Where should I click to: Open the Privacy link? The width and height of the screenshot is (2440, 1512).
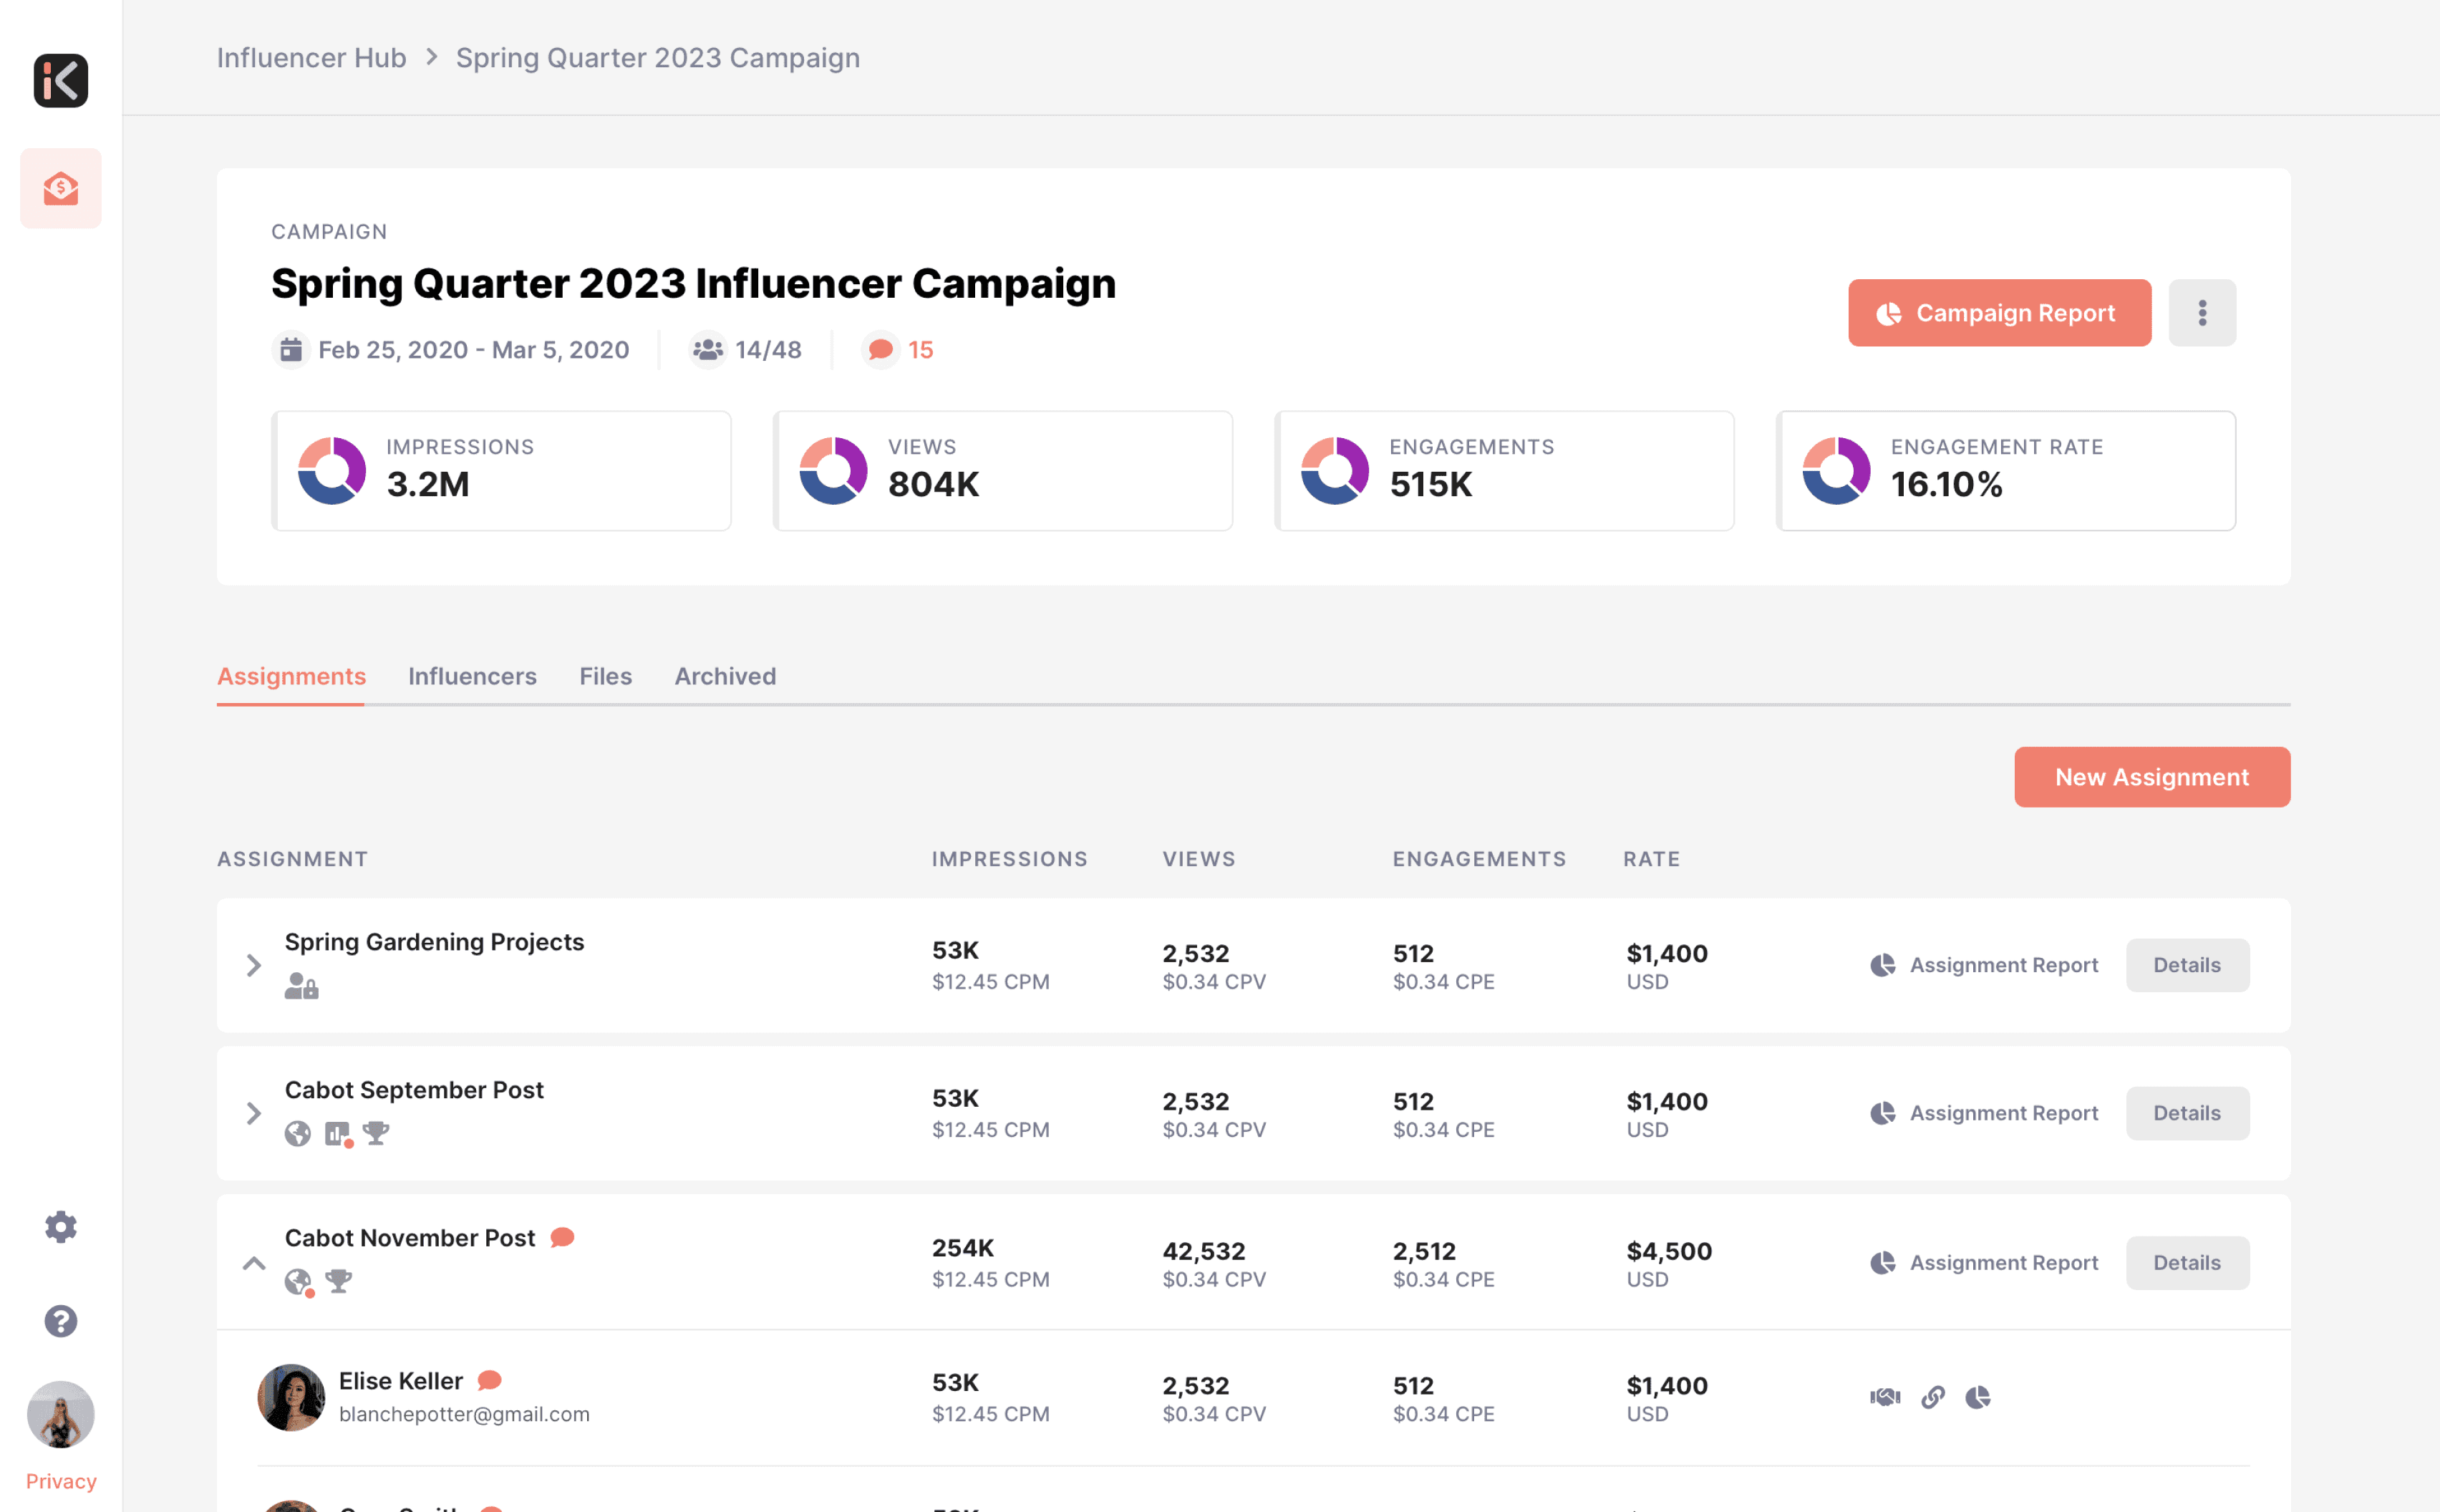coord(61,1481)
